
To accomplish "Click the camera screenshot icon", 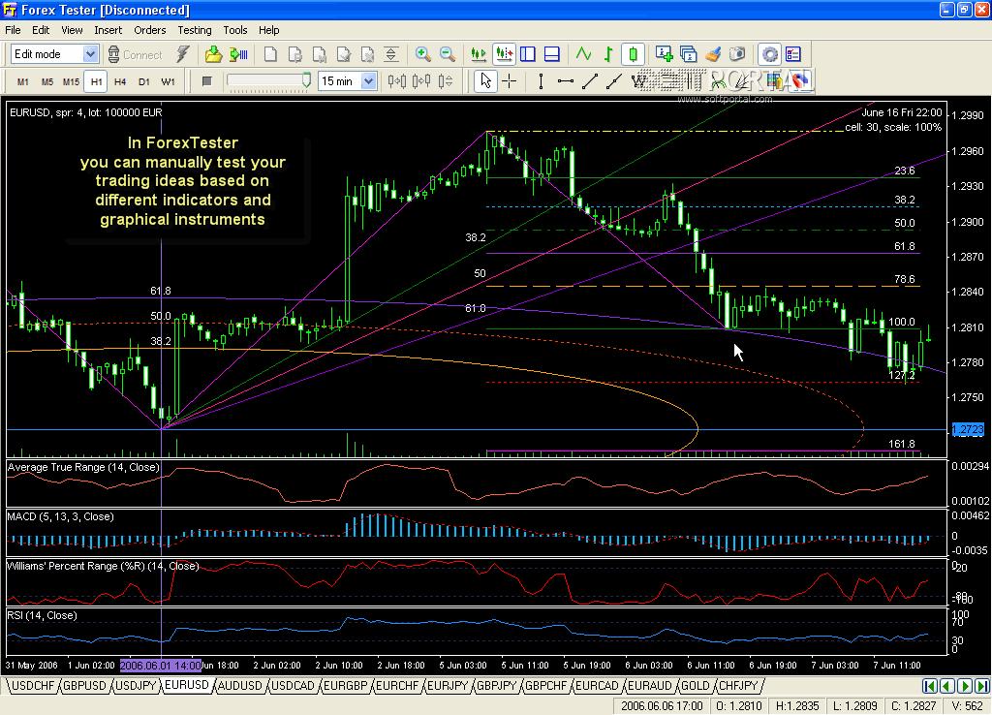I will tap(737, 54).
